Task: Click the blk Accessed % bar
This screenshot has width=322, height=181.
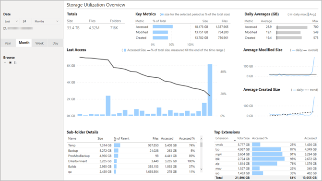Action: click(268, 159)
